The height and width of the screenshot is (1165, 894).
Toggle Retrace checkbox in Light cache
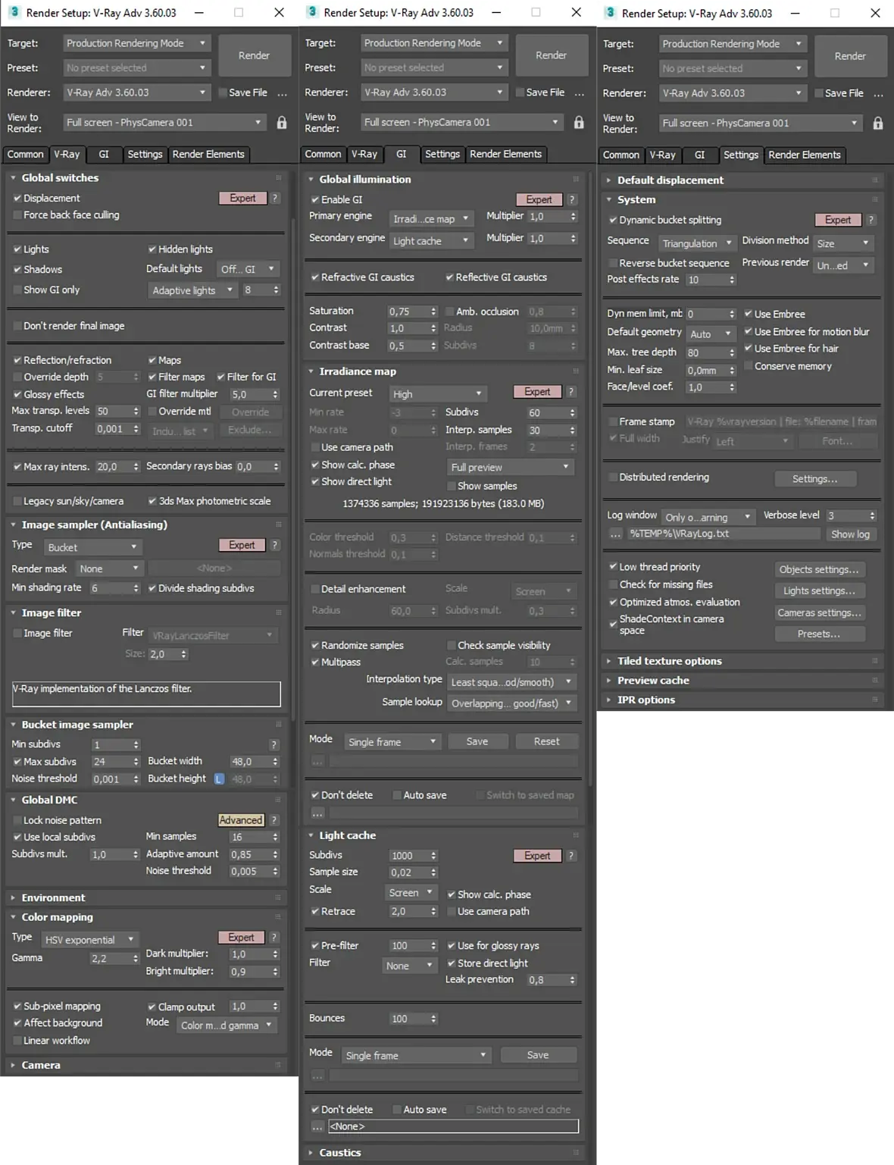coord(314,911)
